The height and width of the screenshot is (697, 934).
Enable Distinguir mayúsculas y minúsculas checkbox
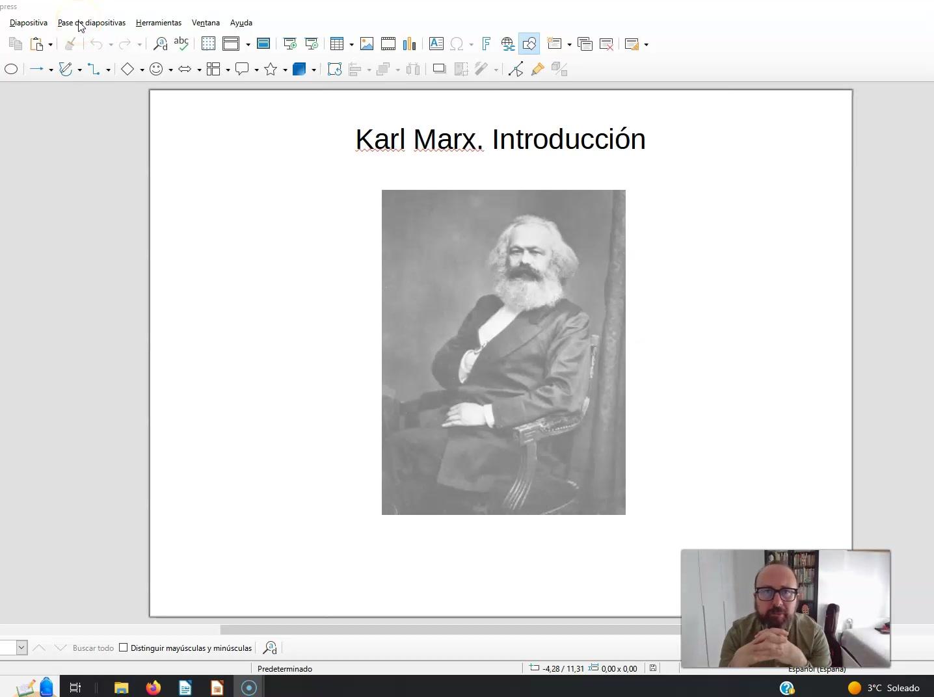coord(124,648)
